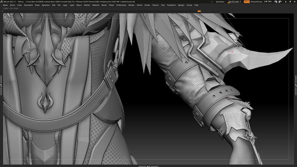This screenshot has height=167, width=297.
Task: Load next UI colors icon
Action: click(x=270, y=2)
